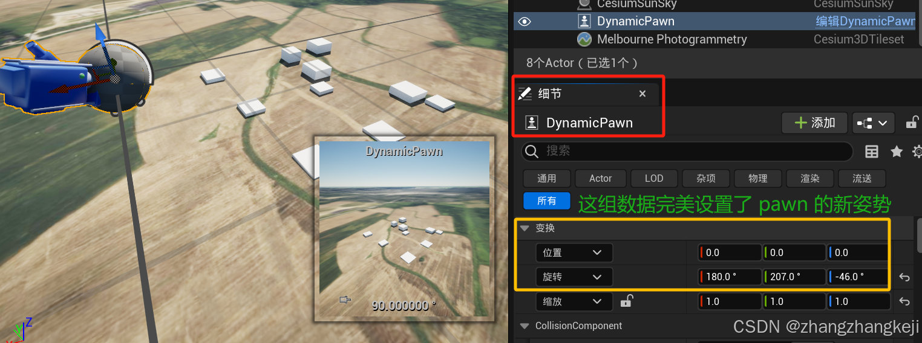Toggle the scale ratio lock
The image size is (922, 343).
[x=627, y=300]
